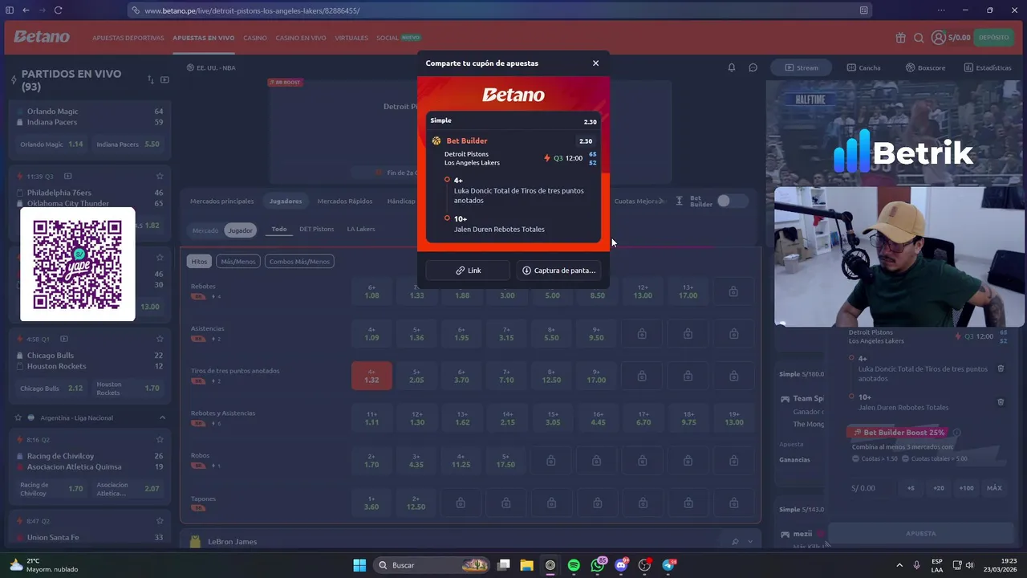Pick Asistencias 4+ at 1.09
The height and width of the screenshot is (578, 1027).
371,333
